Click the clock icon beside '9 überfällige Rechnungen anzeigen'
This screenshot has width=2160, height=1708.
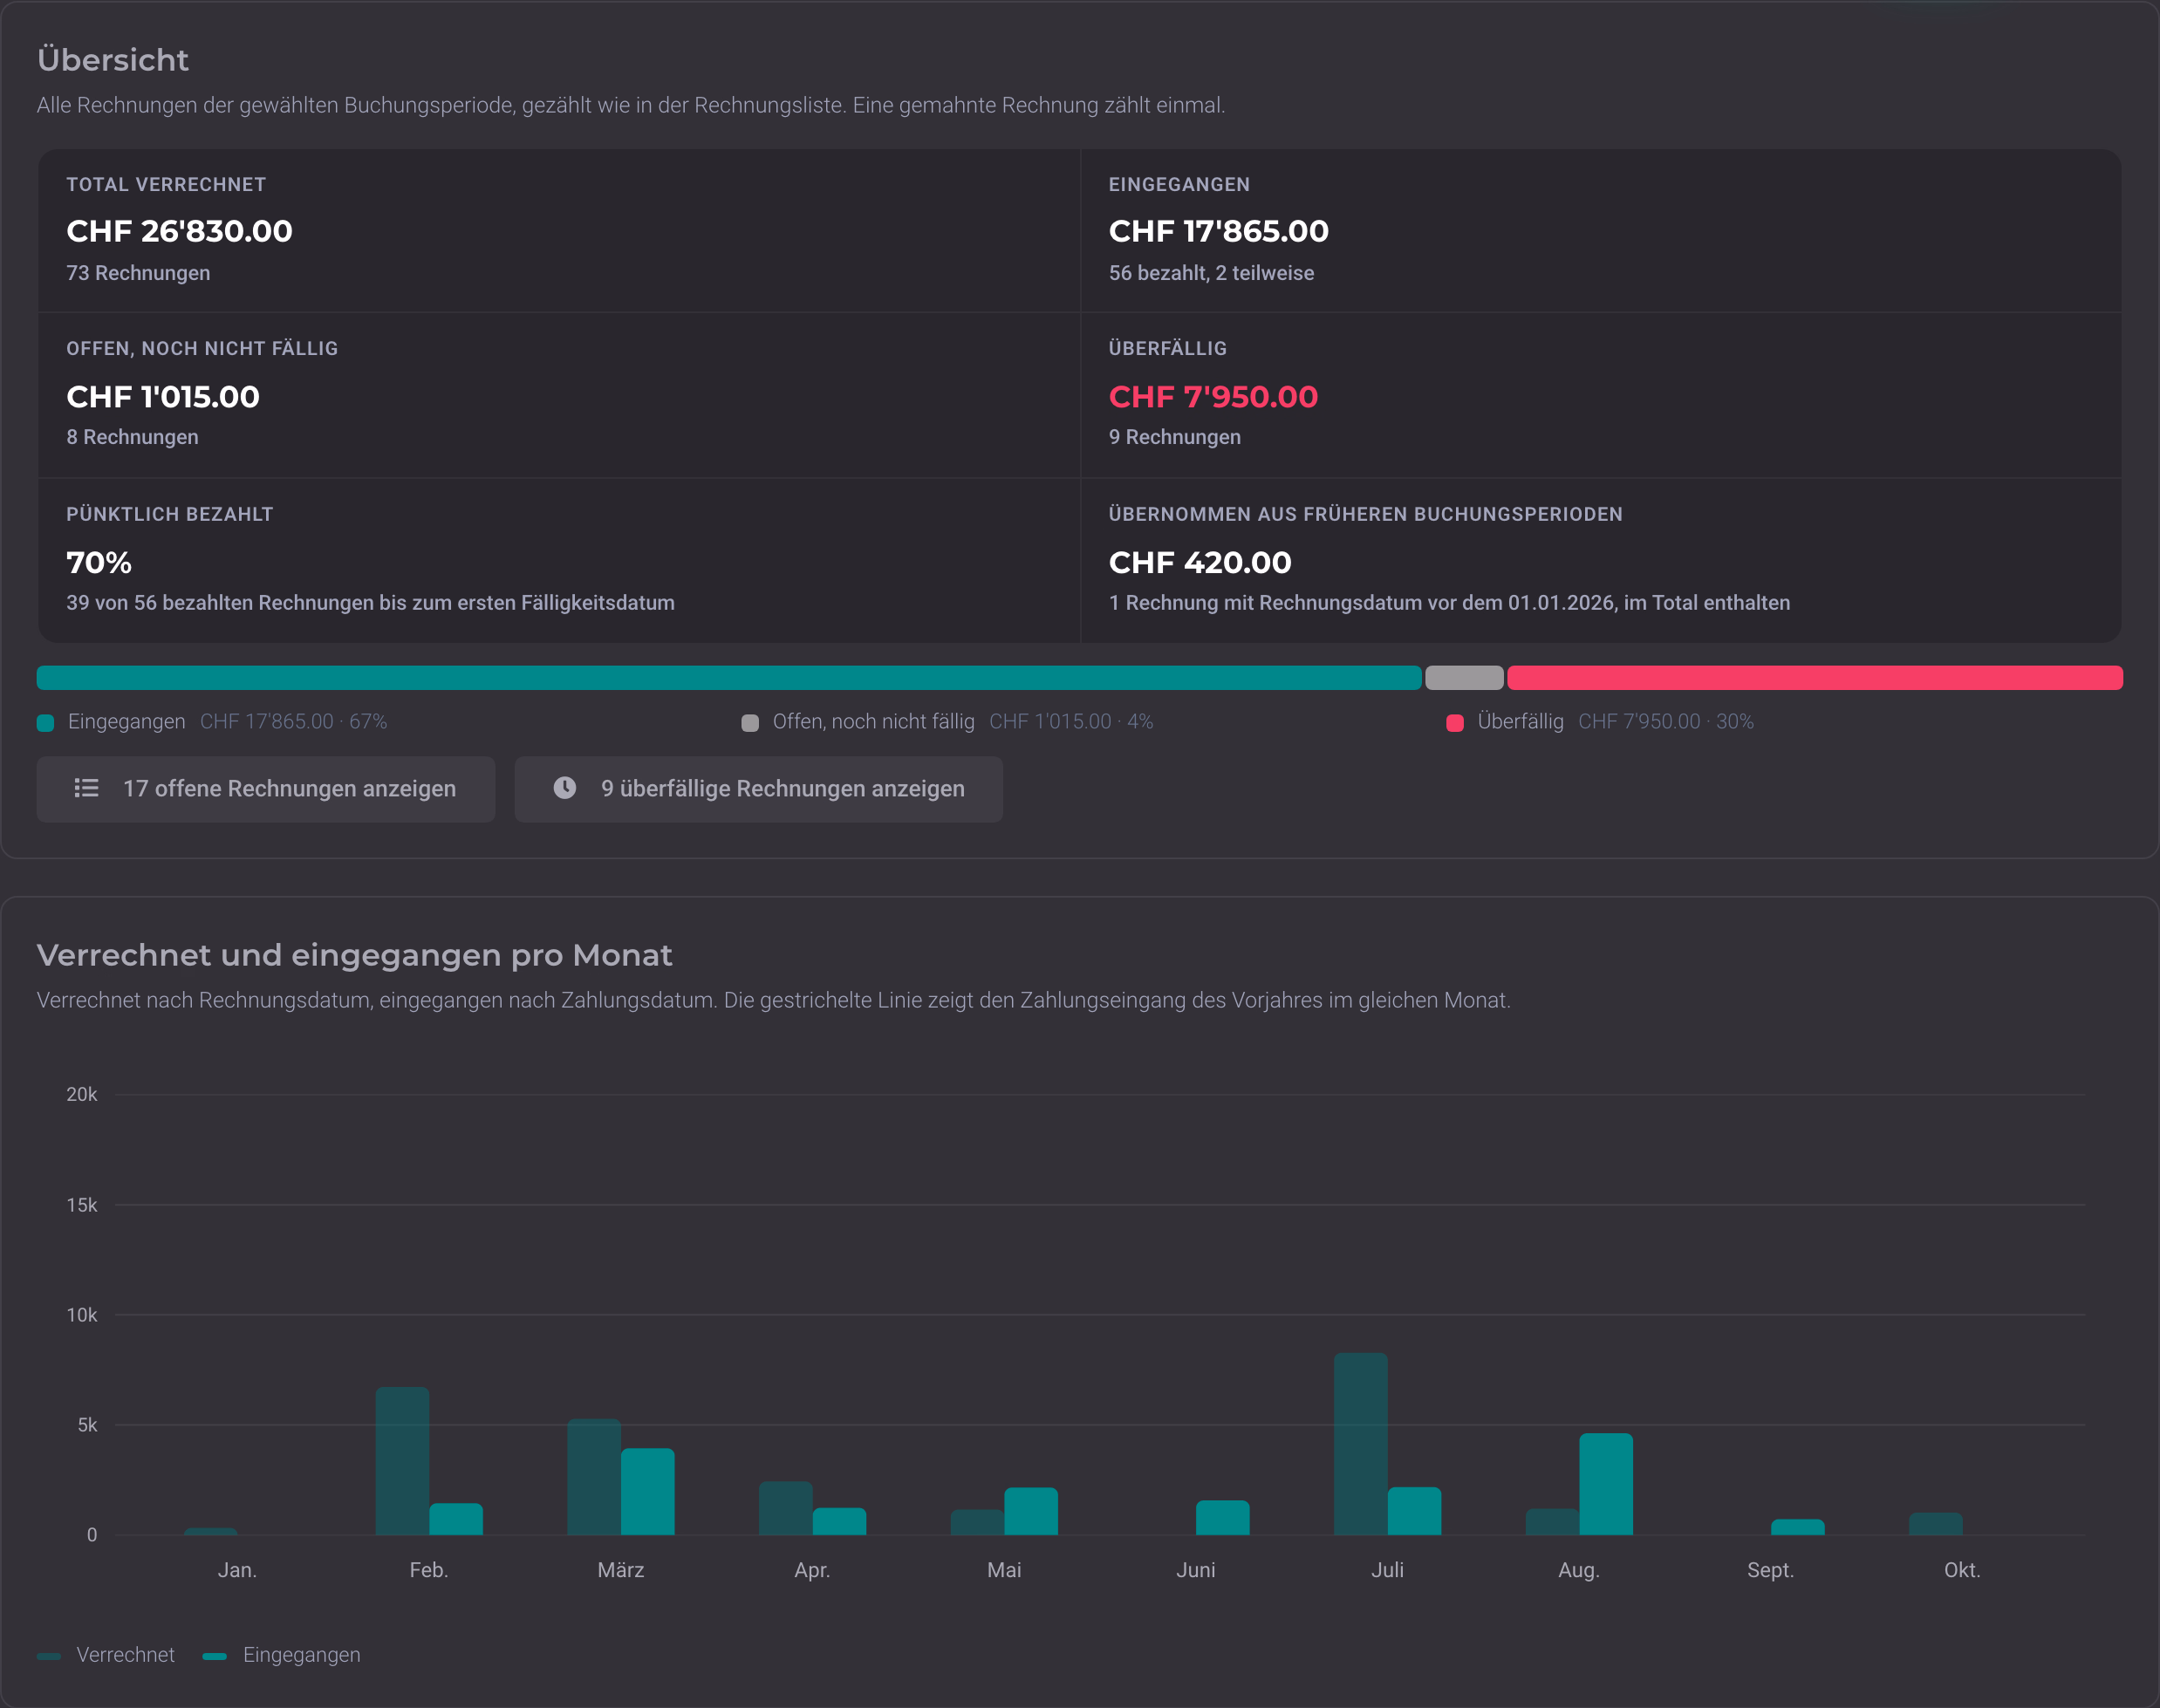pyautogui.click(x=565, y=788)
